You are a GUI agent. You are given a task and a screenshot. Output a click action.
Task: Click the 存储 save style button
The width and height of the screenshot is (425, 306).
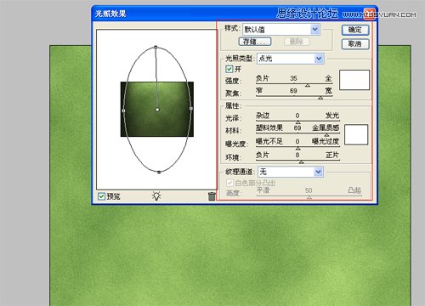point(255,42)
